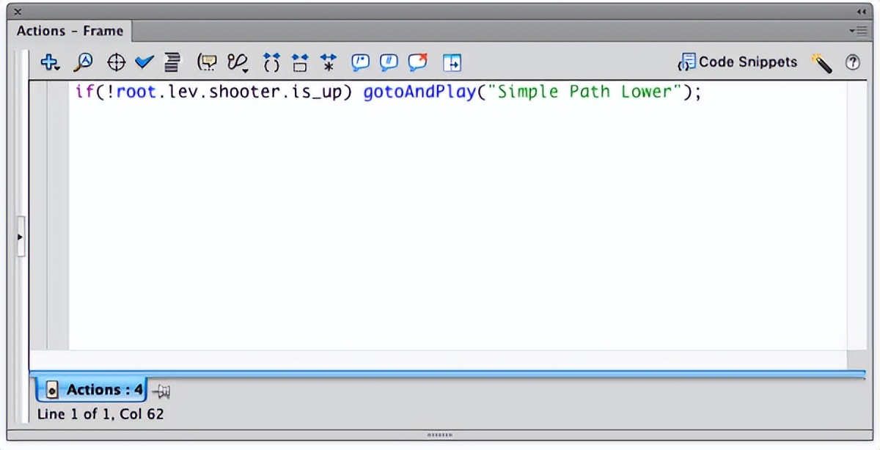Collapse the current code selection
The width and height of the screenshot is (880, 450).
pos(299,63)
